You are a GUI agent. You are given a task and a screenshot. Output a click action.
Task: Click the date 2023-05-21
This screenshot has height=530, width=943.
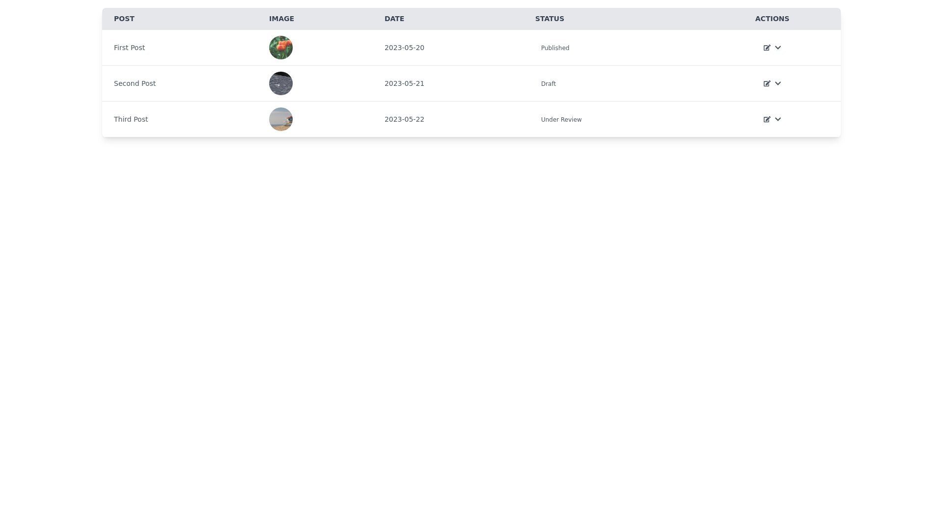click(404, 83)
